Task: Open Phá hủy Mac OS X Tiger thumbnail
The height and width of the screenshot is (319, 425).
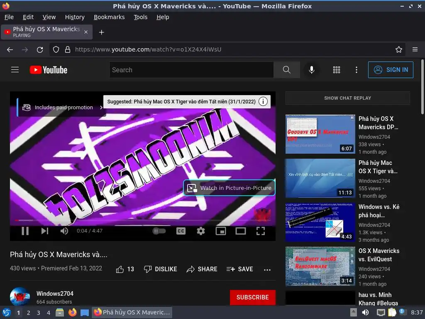Action: pyautogui.click(x=320, y=178)
